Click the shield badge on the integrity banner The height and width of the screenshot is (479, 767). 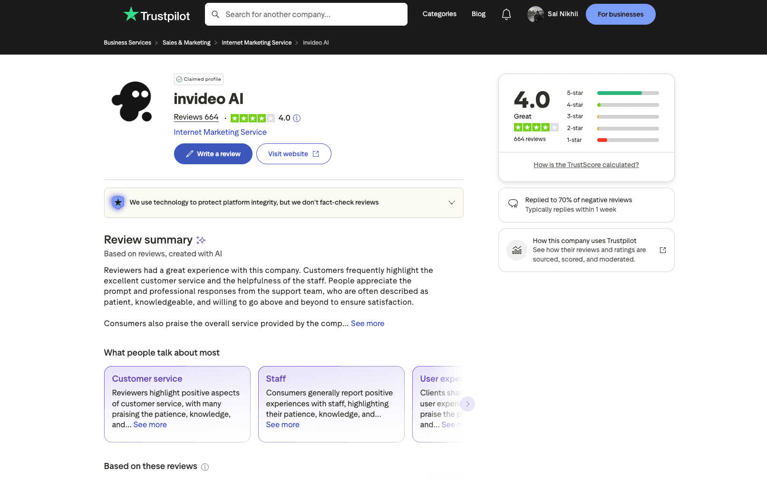(118, 202)
